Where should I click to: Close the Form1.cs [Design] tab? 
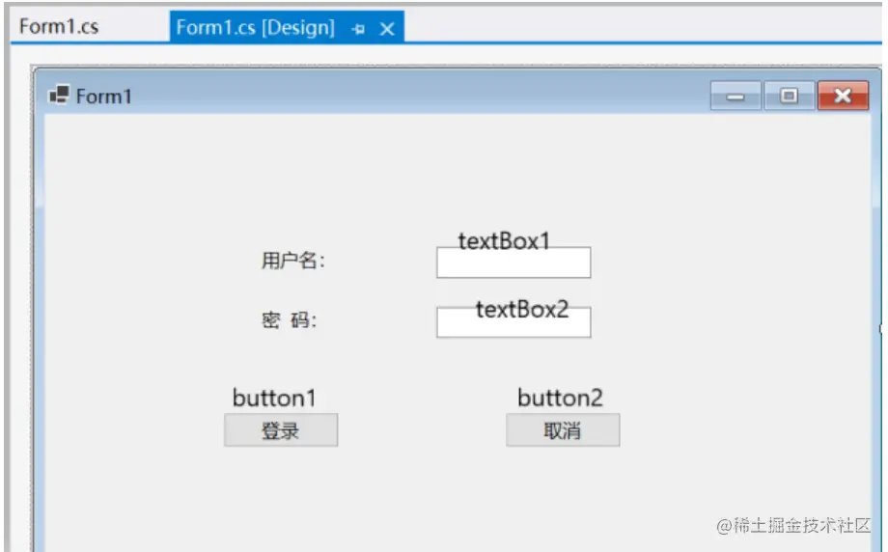387,29
